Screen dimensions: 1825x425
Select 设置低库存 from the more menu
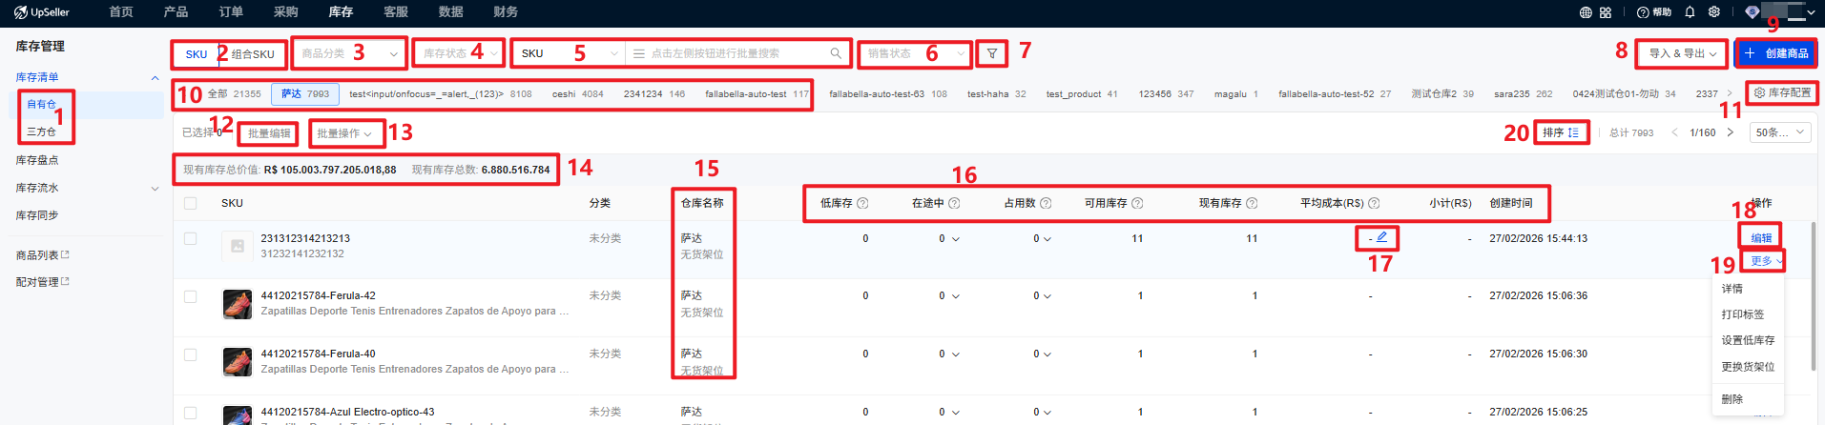(x=1748, y=340)
